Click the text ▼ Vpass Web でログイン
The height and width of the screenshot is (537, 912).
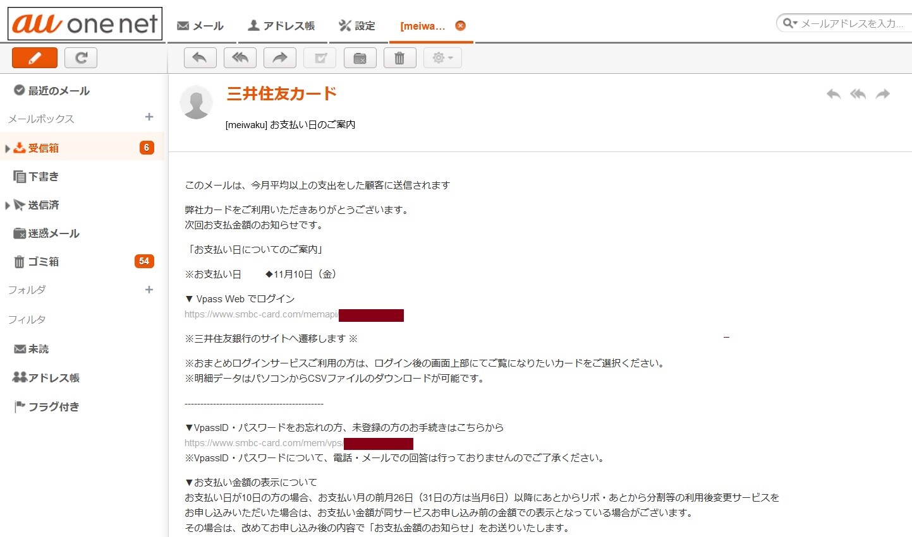[x=240, y=299]
